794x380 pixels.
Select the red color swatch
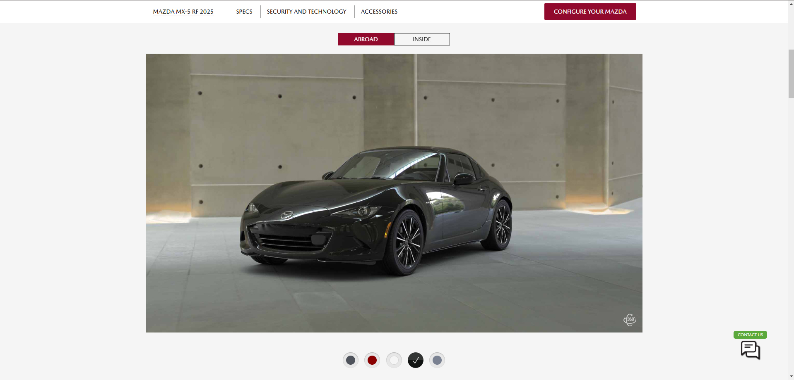point(372,360)
